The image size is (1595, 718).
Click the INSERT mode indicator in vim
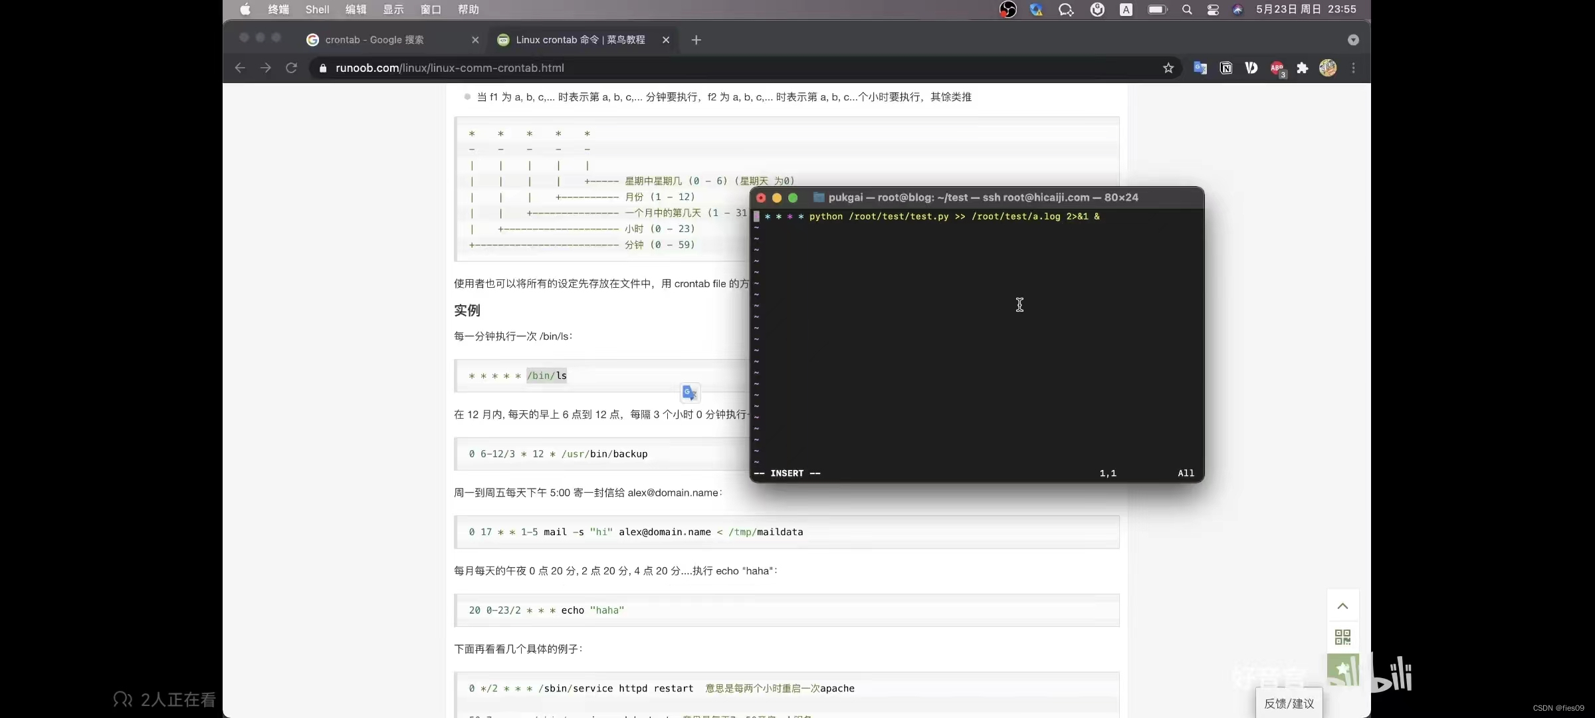click(787, 473)
